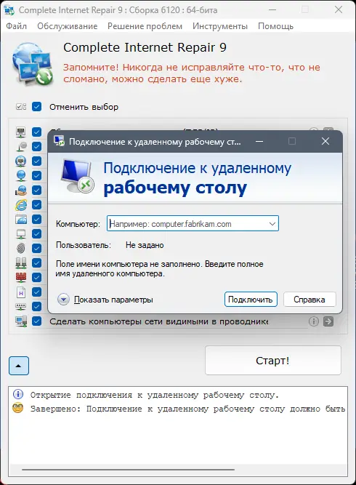This screenshot has width=356, height=485.
Task: Click the Старт! button
Action: pos(273,361)
